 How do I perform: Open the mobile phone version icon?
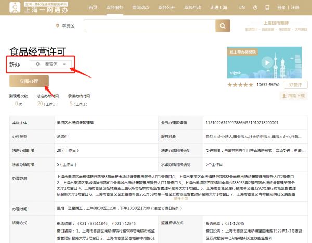(268, 8)
